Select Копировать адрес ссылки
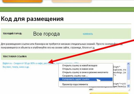The image size is (134, 94). pos(86,79)
